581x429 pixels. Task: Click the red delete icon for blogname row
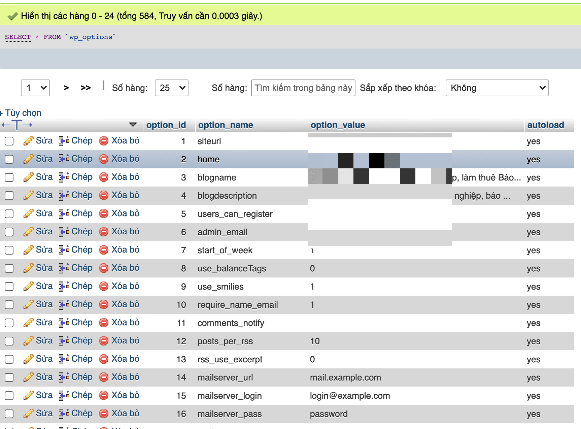coord(104,177)
